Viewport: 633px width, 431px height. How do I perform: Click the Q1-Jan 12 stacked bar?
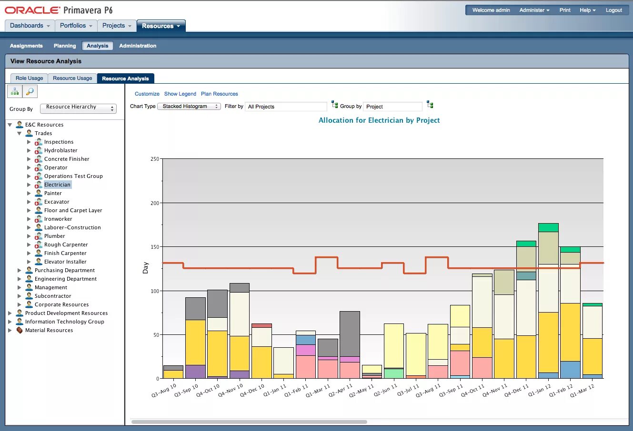(548, 301)
